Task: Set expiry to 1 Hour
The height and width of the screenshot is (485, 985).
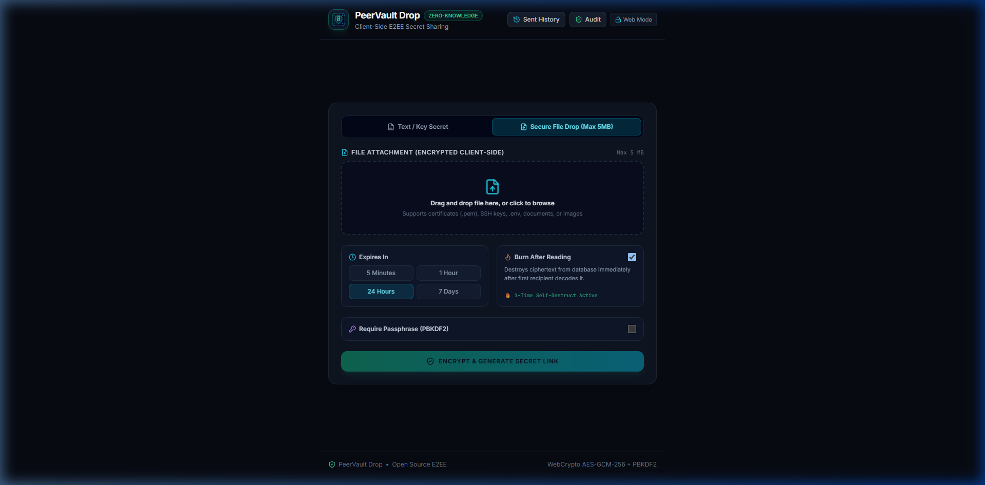Action: tap(448, 273)
